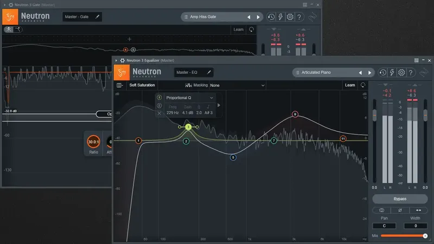The image size is (434, 244).
Task: Click the A# 3 note value
Action: click(x=208, y=113)
